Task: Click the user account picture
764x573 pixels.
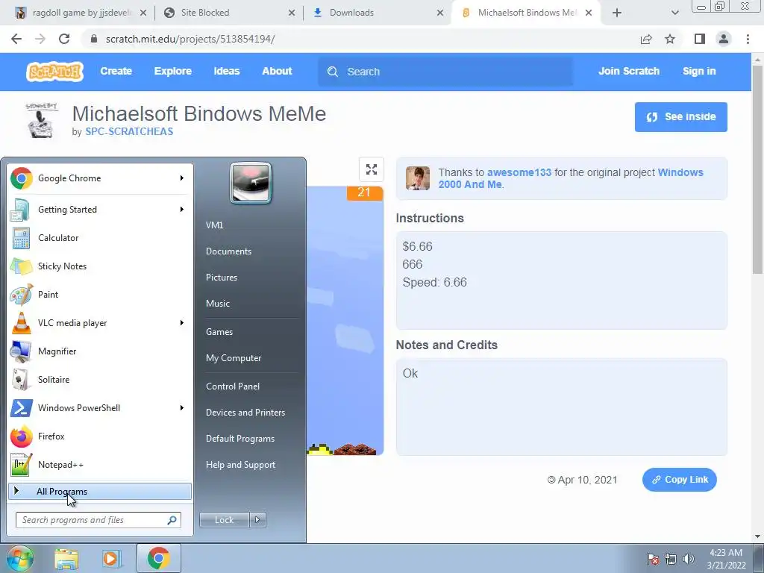Action: click(251, 184)
